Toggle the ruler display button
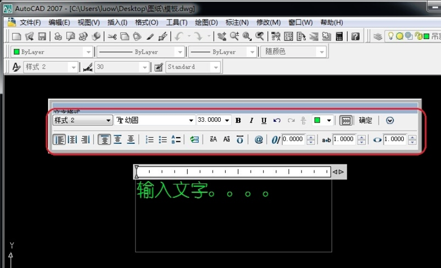Image resolution: width=441 pixels, height=268 pixels. click(x=346, y=121)
